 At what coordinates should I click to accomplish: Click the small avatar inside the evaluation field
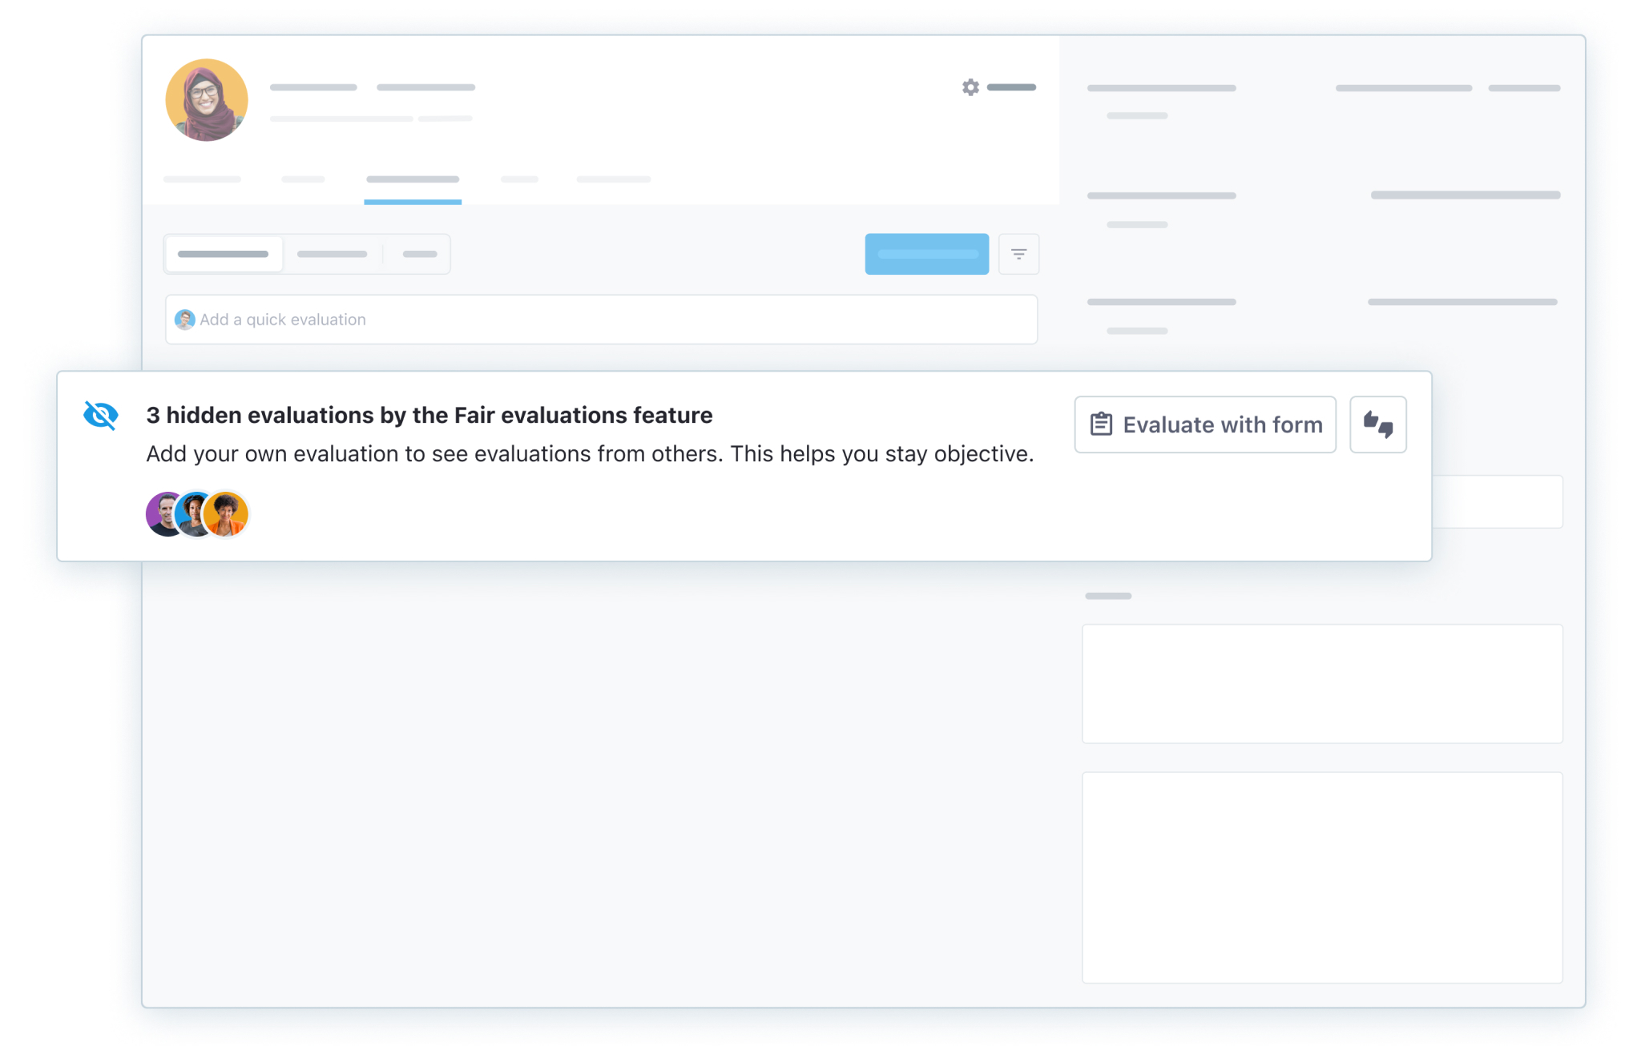[185, 319]
